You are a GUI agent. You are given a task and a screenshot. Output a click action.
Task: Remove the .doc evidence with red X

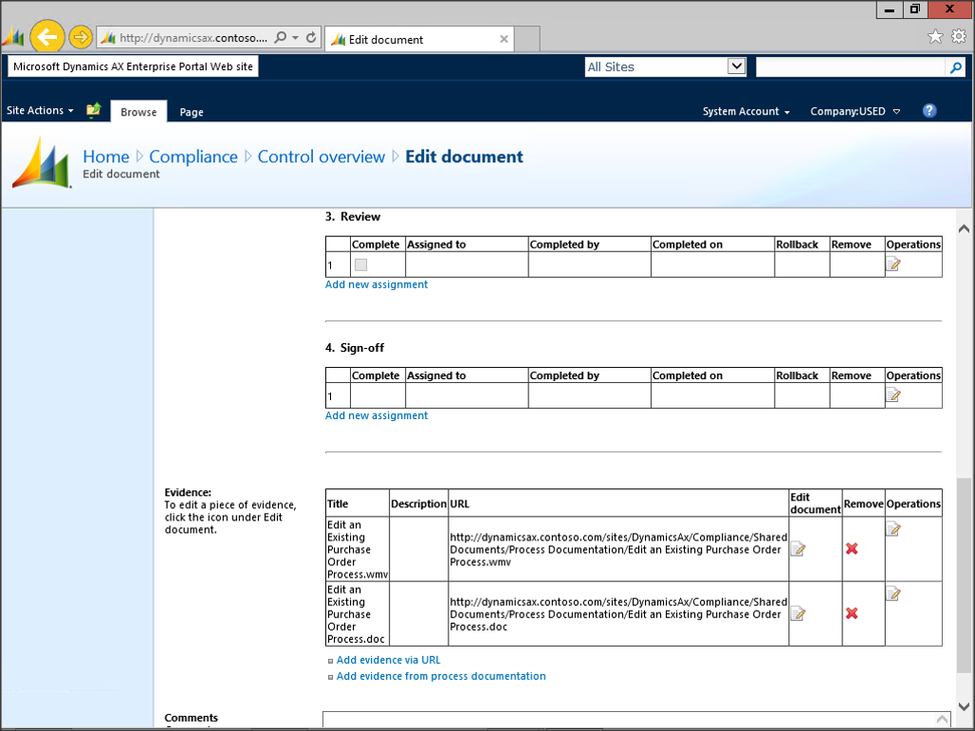tap(852, 613)
